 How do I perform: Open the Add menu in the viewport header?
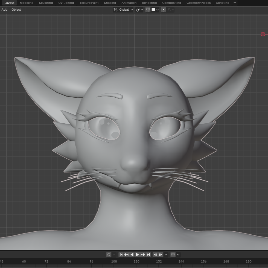pos(4,10)
